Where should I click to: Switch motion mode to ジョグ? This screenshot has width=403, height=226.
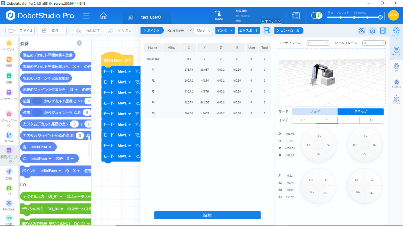coord(314,111)
